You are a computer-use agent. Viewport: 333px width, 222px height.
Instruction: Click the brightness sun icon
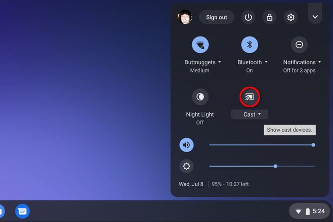(186, 166)
